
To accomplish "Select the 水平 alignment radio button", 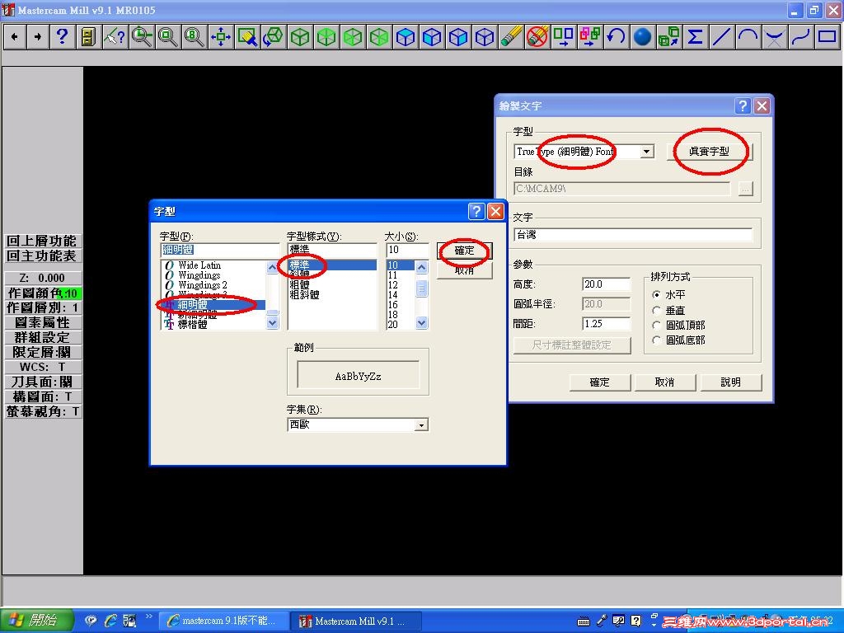I will tap(656, 294).
